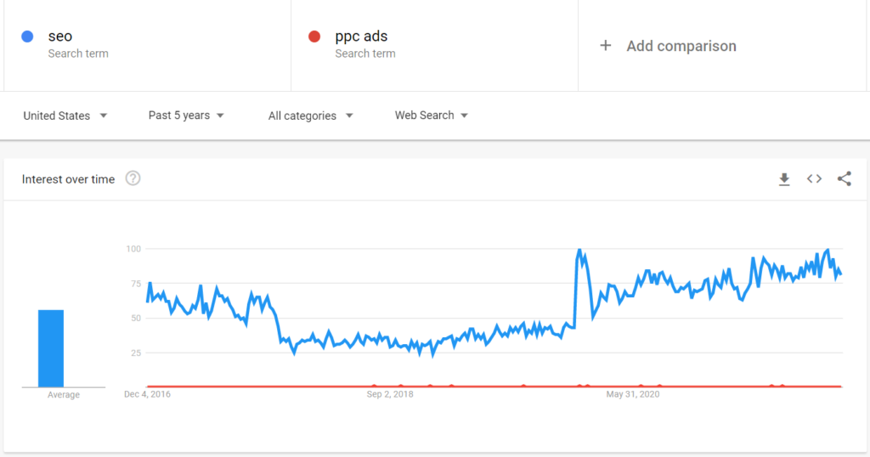
Task: Open the help icon beside Interest over time
Action: click(x=133, y=178)
